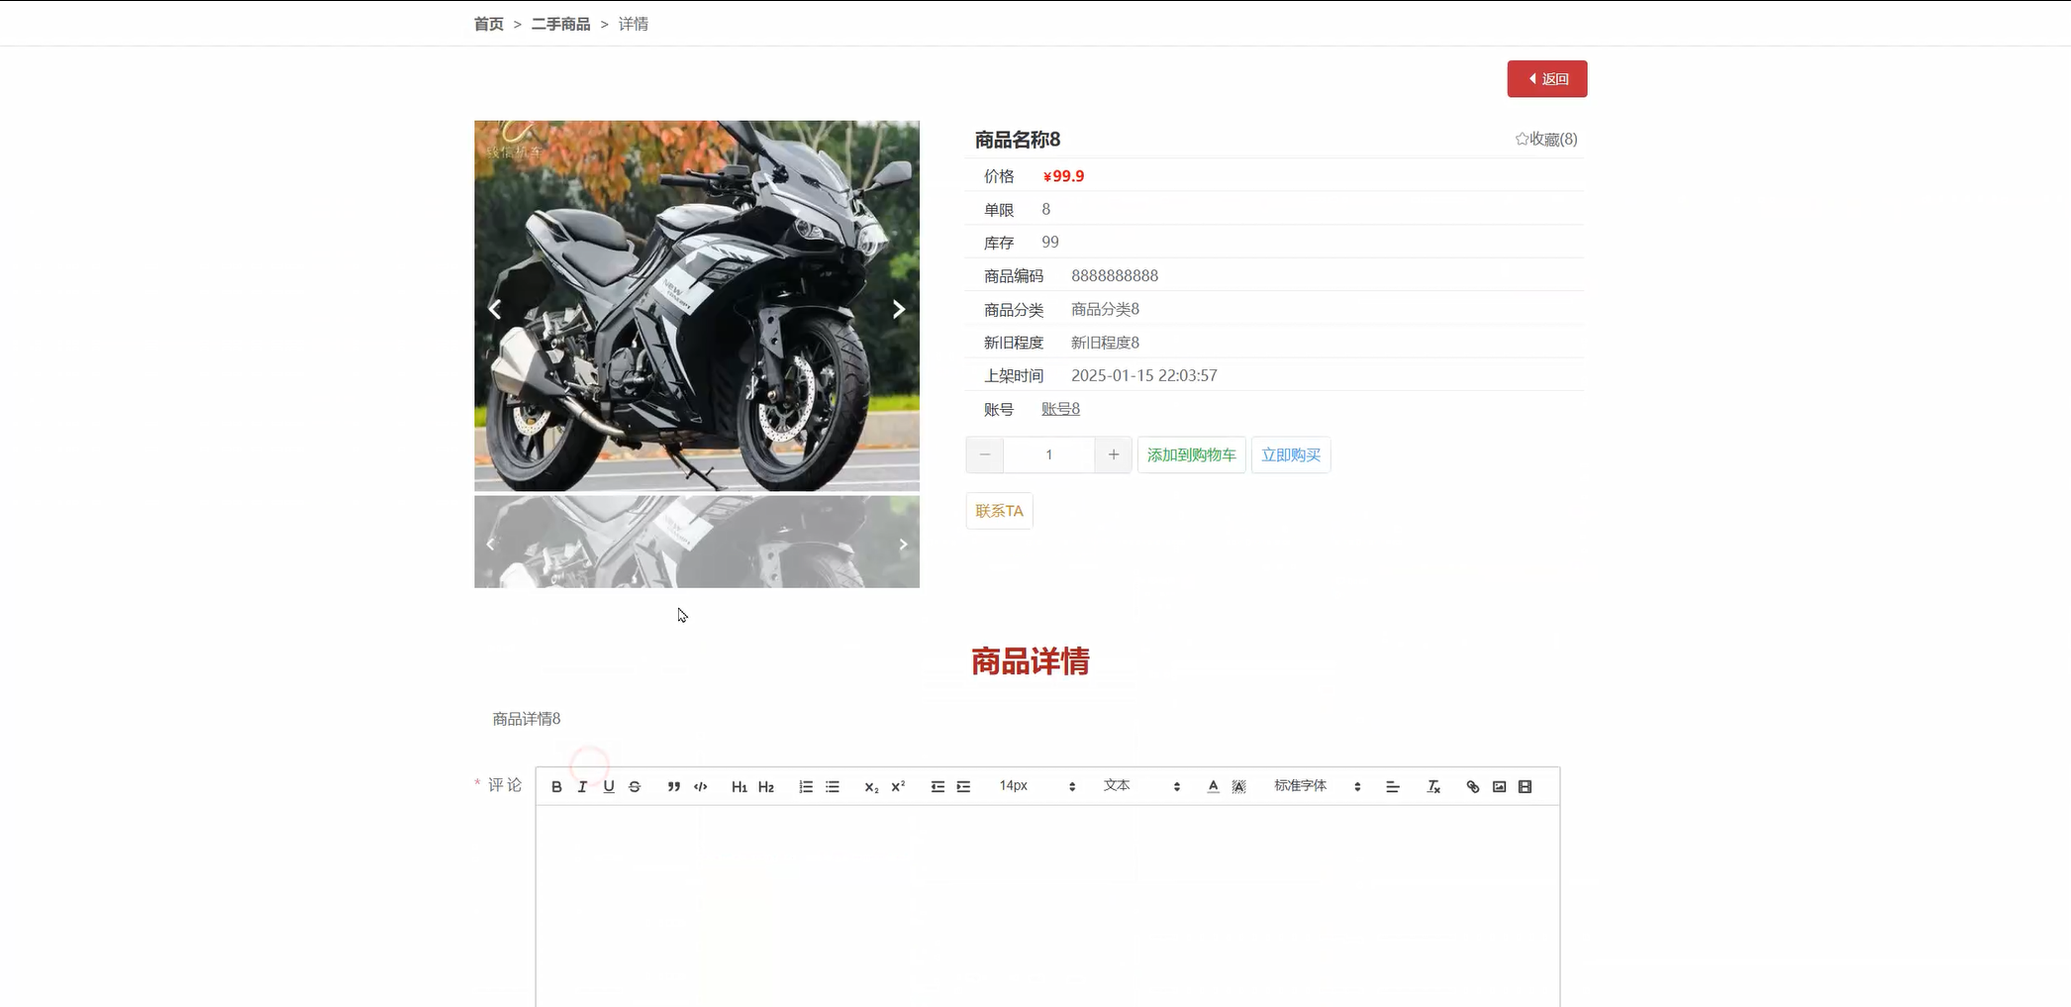Image resolution: width=2071 pixels, height=1007 pixels.
Task: Insert a code block using the editor toolbar
Action: coord(700,785)
